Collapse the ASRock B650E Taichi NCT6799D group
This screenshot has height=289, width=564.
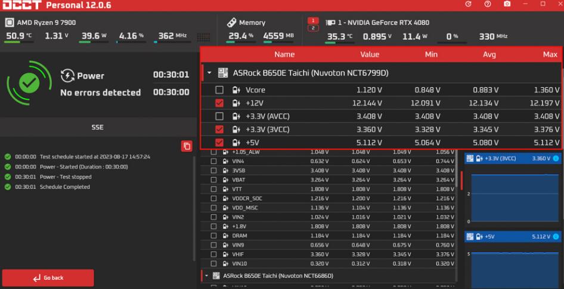[x=209, y=73]
